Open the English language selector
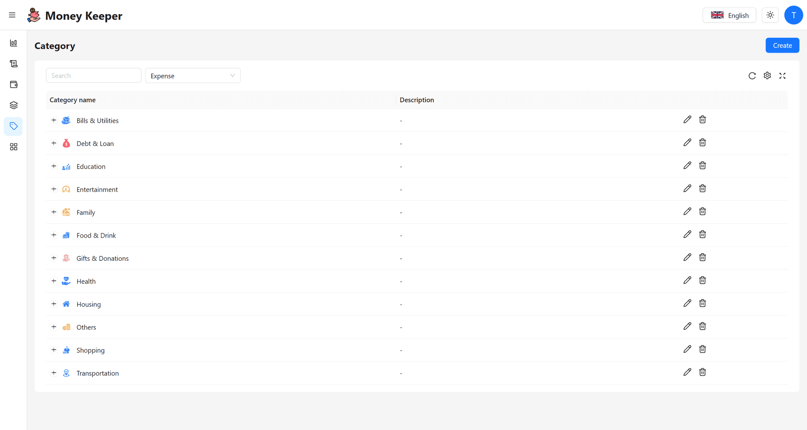Screen dimensions: 807x430 (x=729, y=15)
